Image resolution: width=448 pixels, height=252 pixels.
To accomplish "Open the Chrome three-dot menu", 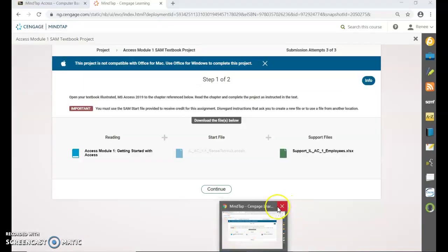I will [x=430, y=14].
